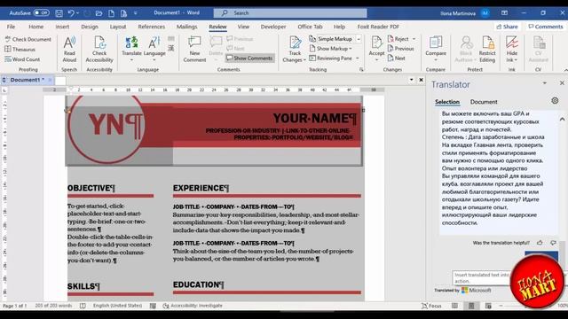Viewport: 568px width, 319px height.
Task: Close the Translator pane
Action: [562, 83]
